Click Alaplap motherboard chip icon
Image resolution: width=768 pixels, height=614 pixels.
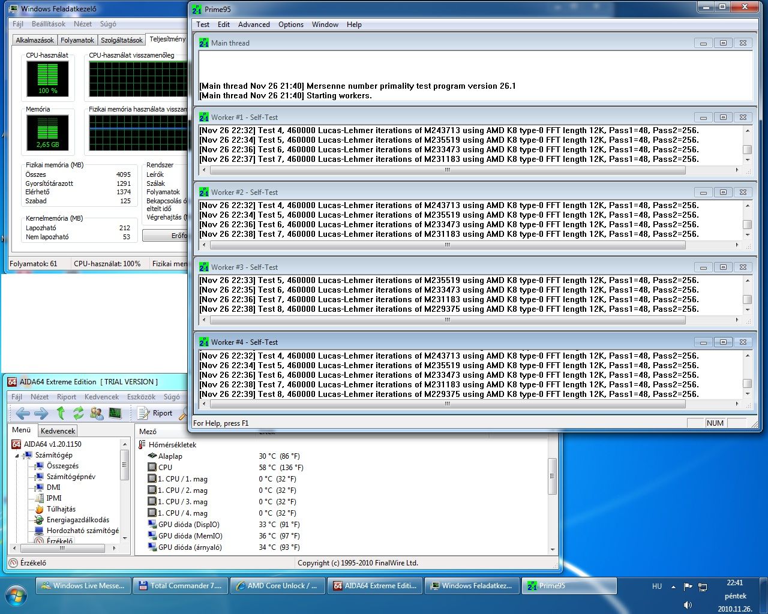click(152, 456)
